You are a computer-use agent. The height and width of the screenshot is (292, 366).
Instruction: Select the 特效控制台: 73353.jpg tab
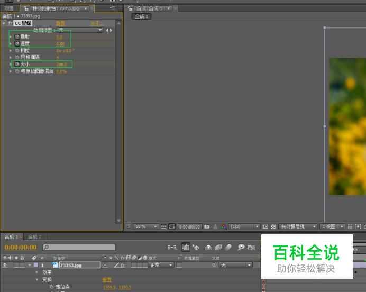pos(56,8)
